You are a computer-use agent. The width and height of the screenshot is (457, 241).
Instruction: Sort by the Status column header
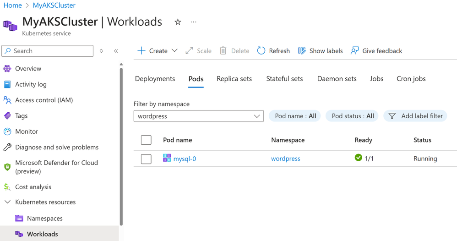point(422,140)
